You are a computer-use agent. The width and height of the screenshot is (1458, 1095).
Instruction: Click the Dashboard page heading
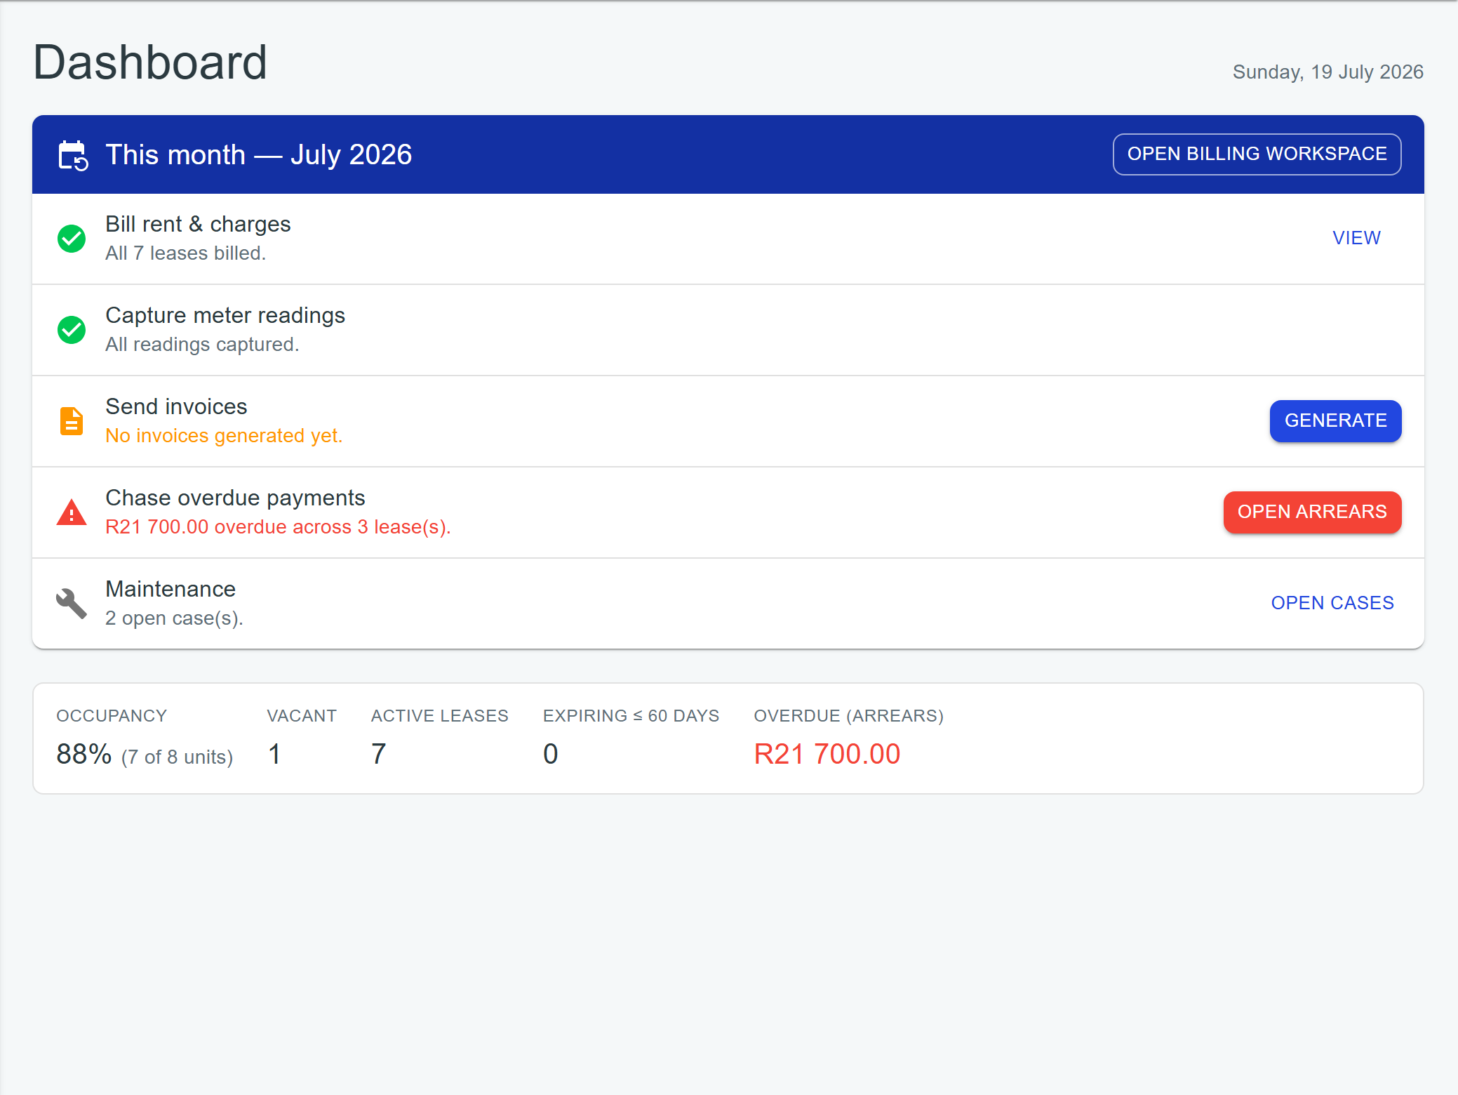point(150,62)
